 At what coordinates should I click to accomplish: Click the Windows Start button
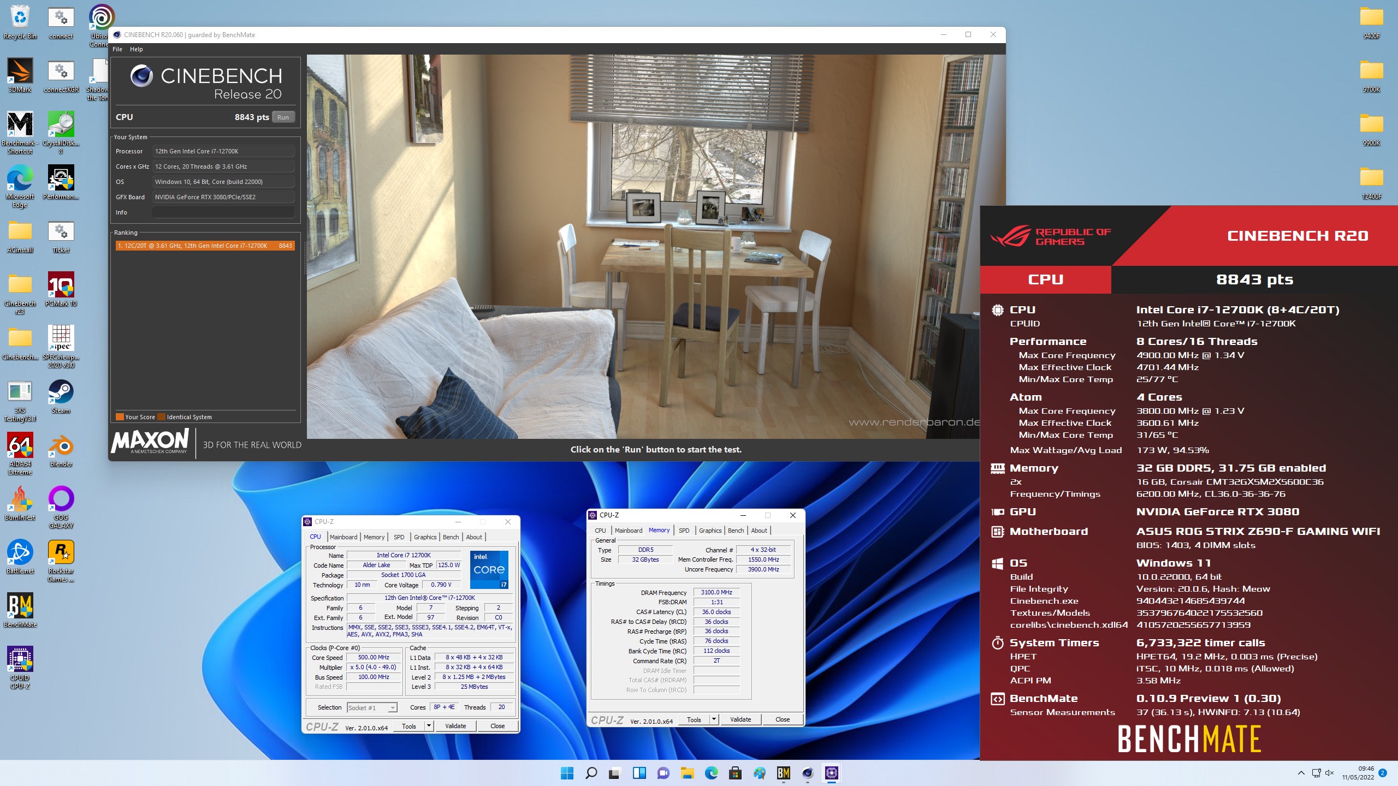click(x=567, y=773)
